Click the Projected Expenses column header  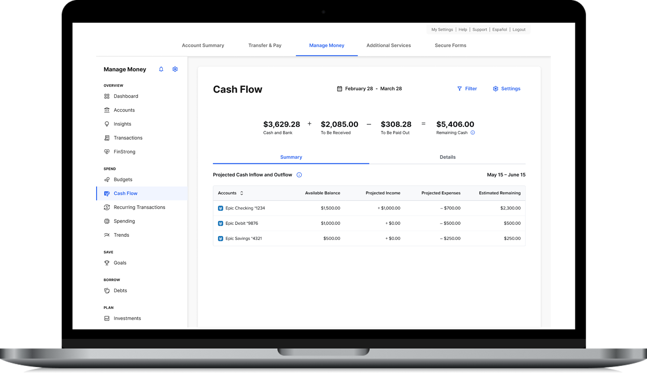point(441,193)
